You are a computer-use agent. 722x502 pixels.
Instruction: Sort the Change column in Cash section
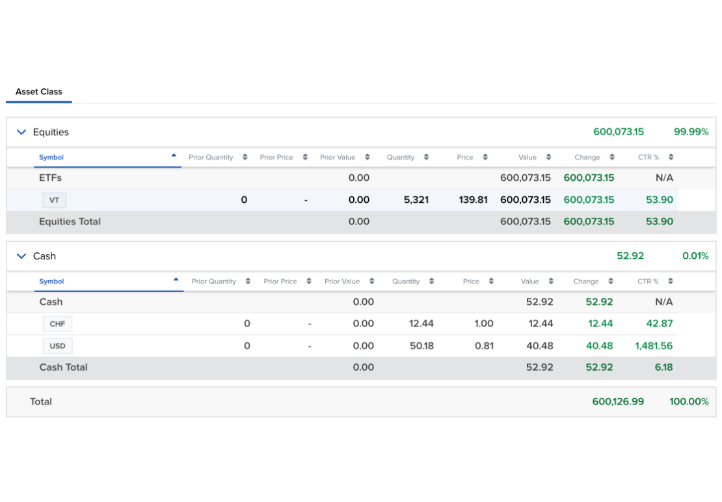[x=609, y=281]
